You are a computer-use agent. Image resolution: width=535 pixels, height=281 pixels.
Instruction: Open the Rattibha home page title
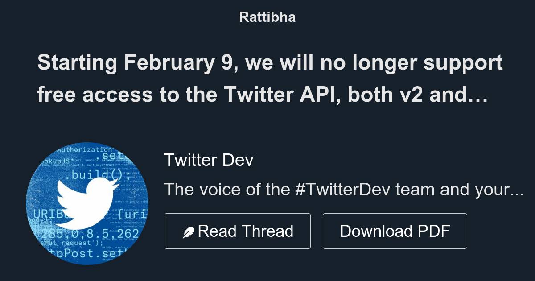click(267, 17)
